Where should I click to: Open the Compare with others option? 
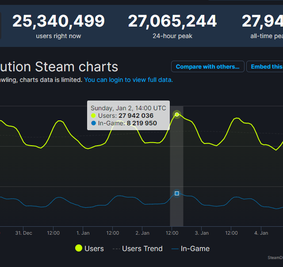pyautogui.click(x=207, y=66)
